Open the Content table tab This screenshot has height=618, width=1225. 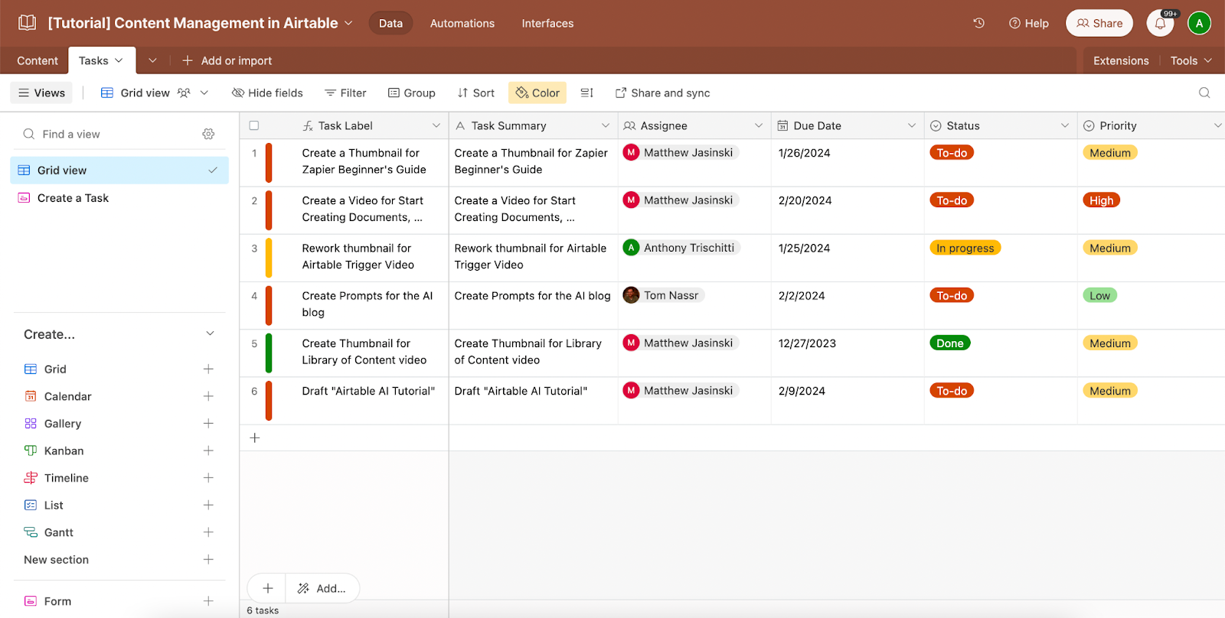coord(38,60)
